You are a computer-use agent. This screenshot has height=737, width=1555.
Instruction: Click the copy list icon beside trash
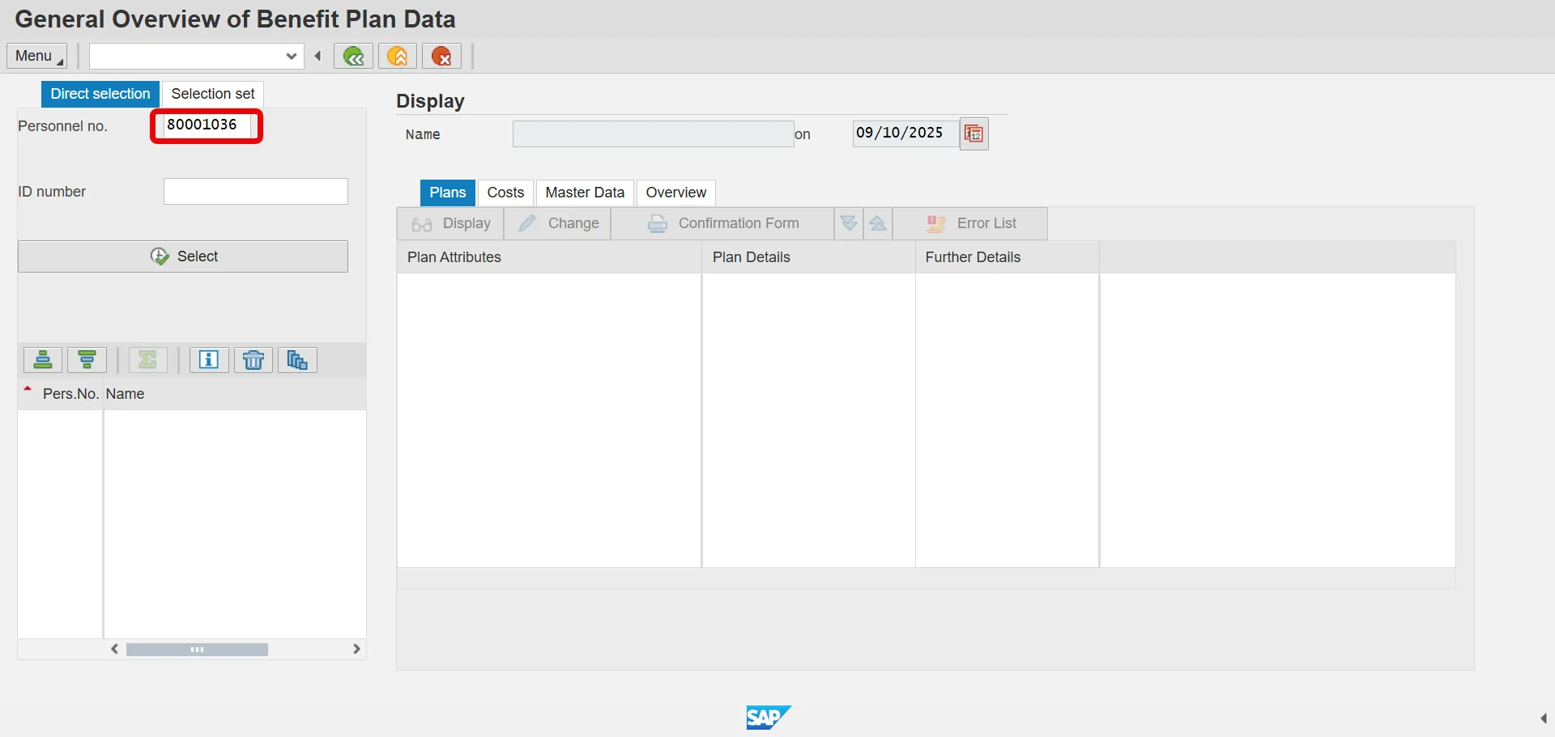(x=297, y=360)
